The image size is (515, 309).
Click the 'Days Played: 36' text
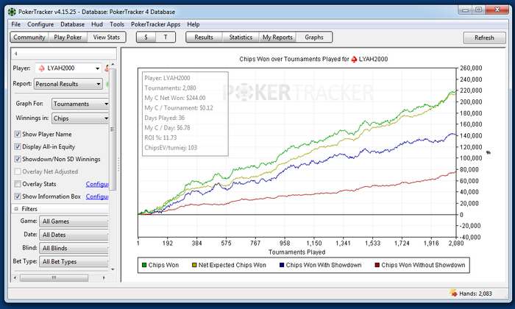click(165, 118)
